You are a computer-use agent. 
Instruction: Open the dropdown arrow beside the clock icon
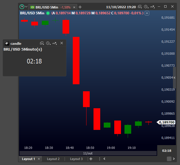[x=26, y=7]
